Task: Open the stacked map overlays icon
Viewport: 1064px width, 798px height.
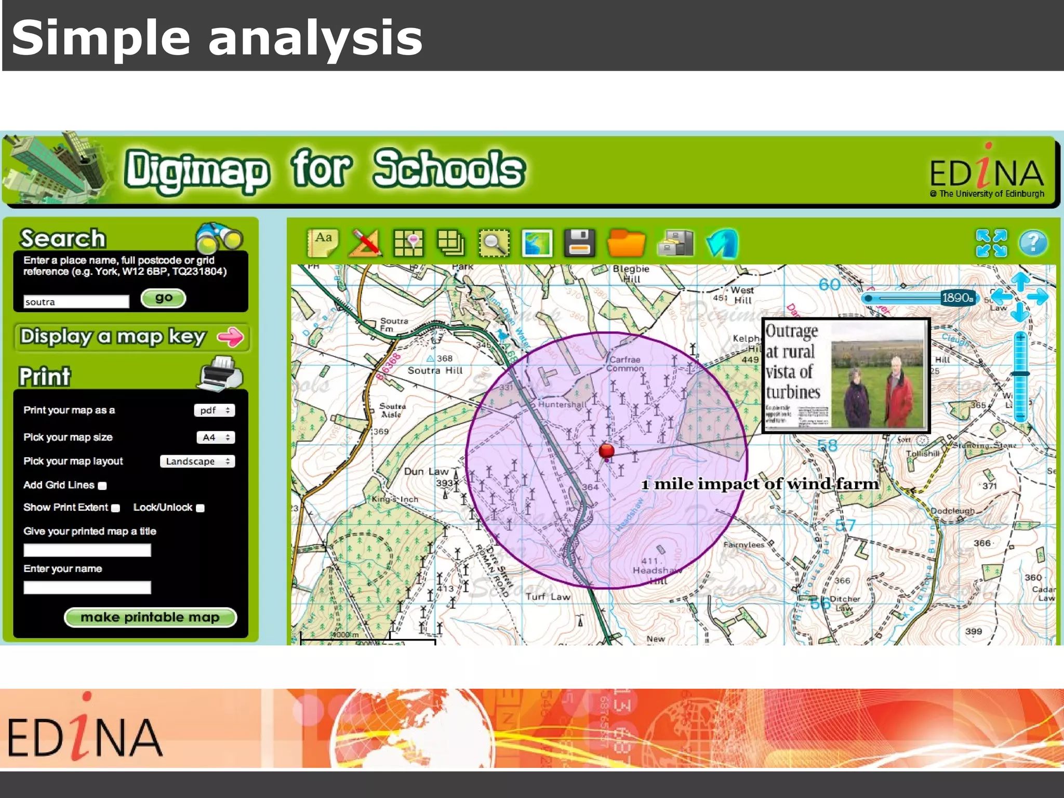Action: pyautogui.click(x=451, y=243)
